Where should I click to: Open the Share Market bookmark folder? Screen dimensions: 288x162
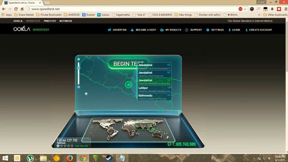coord(24,15)
